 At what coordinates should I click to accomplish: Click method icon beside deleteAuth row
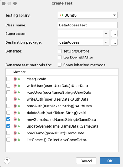click(14, 113)
